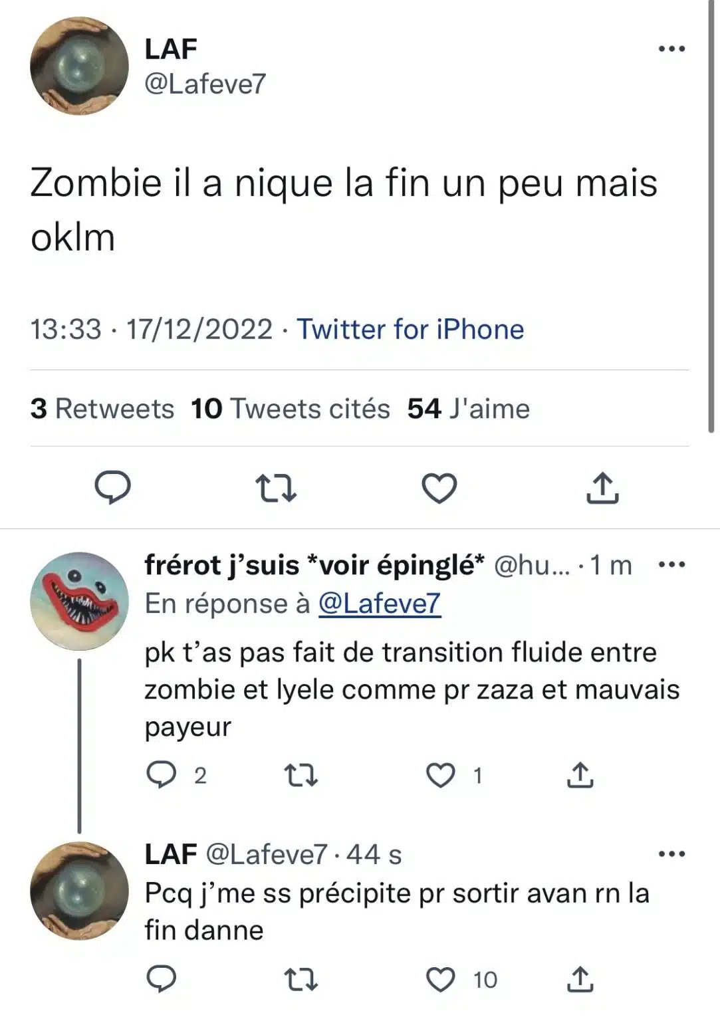
Task: View the 3 Retweets list
Action: [102, 408]
